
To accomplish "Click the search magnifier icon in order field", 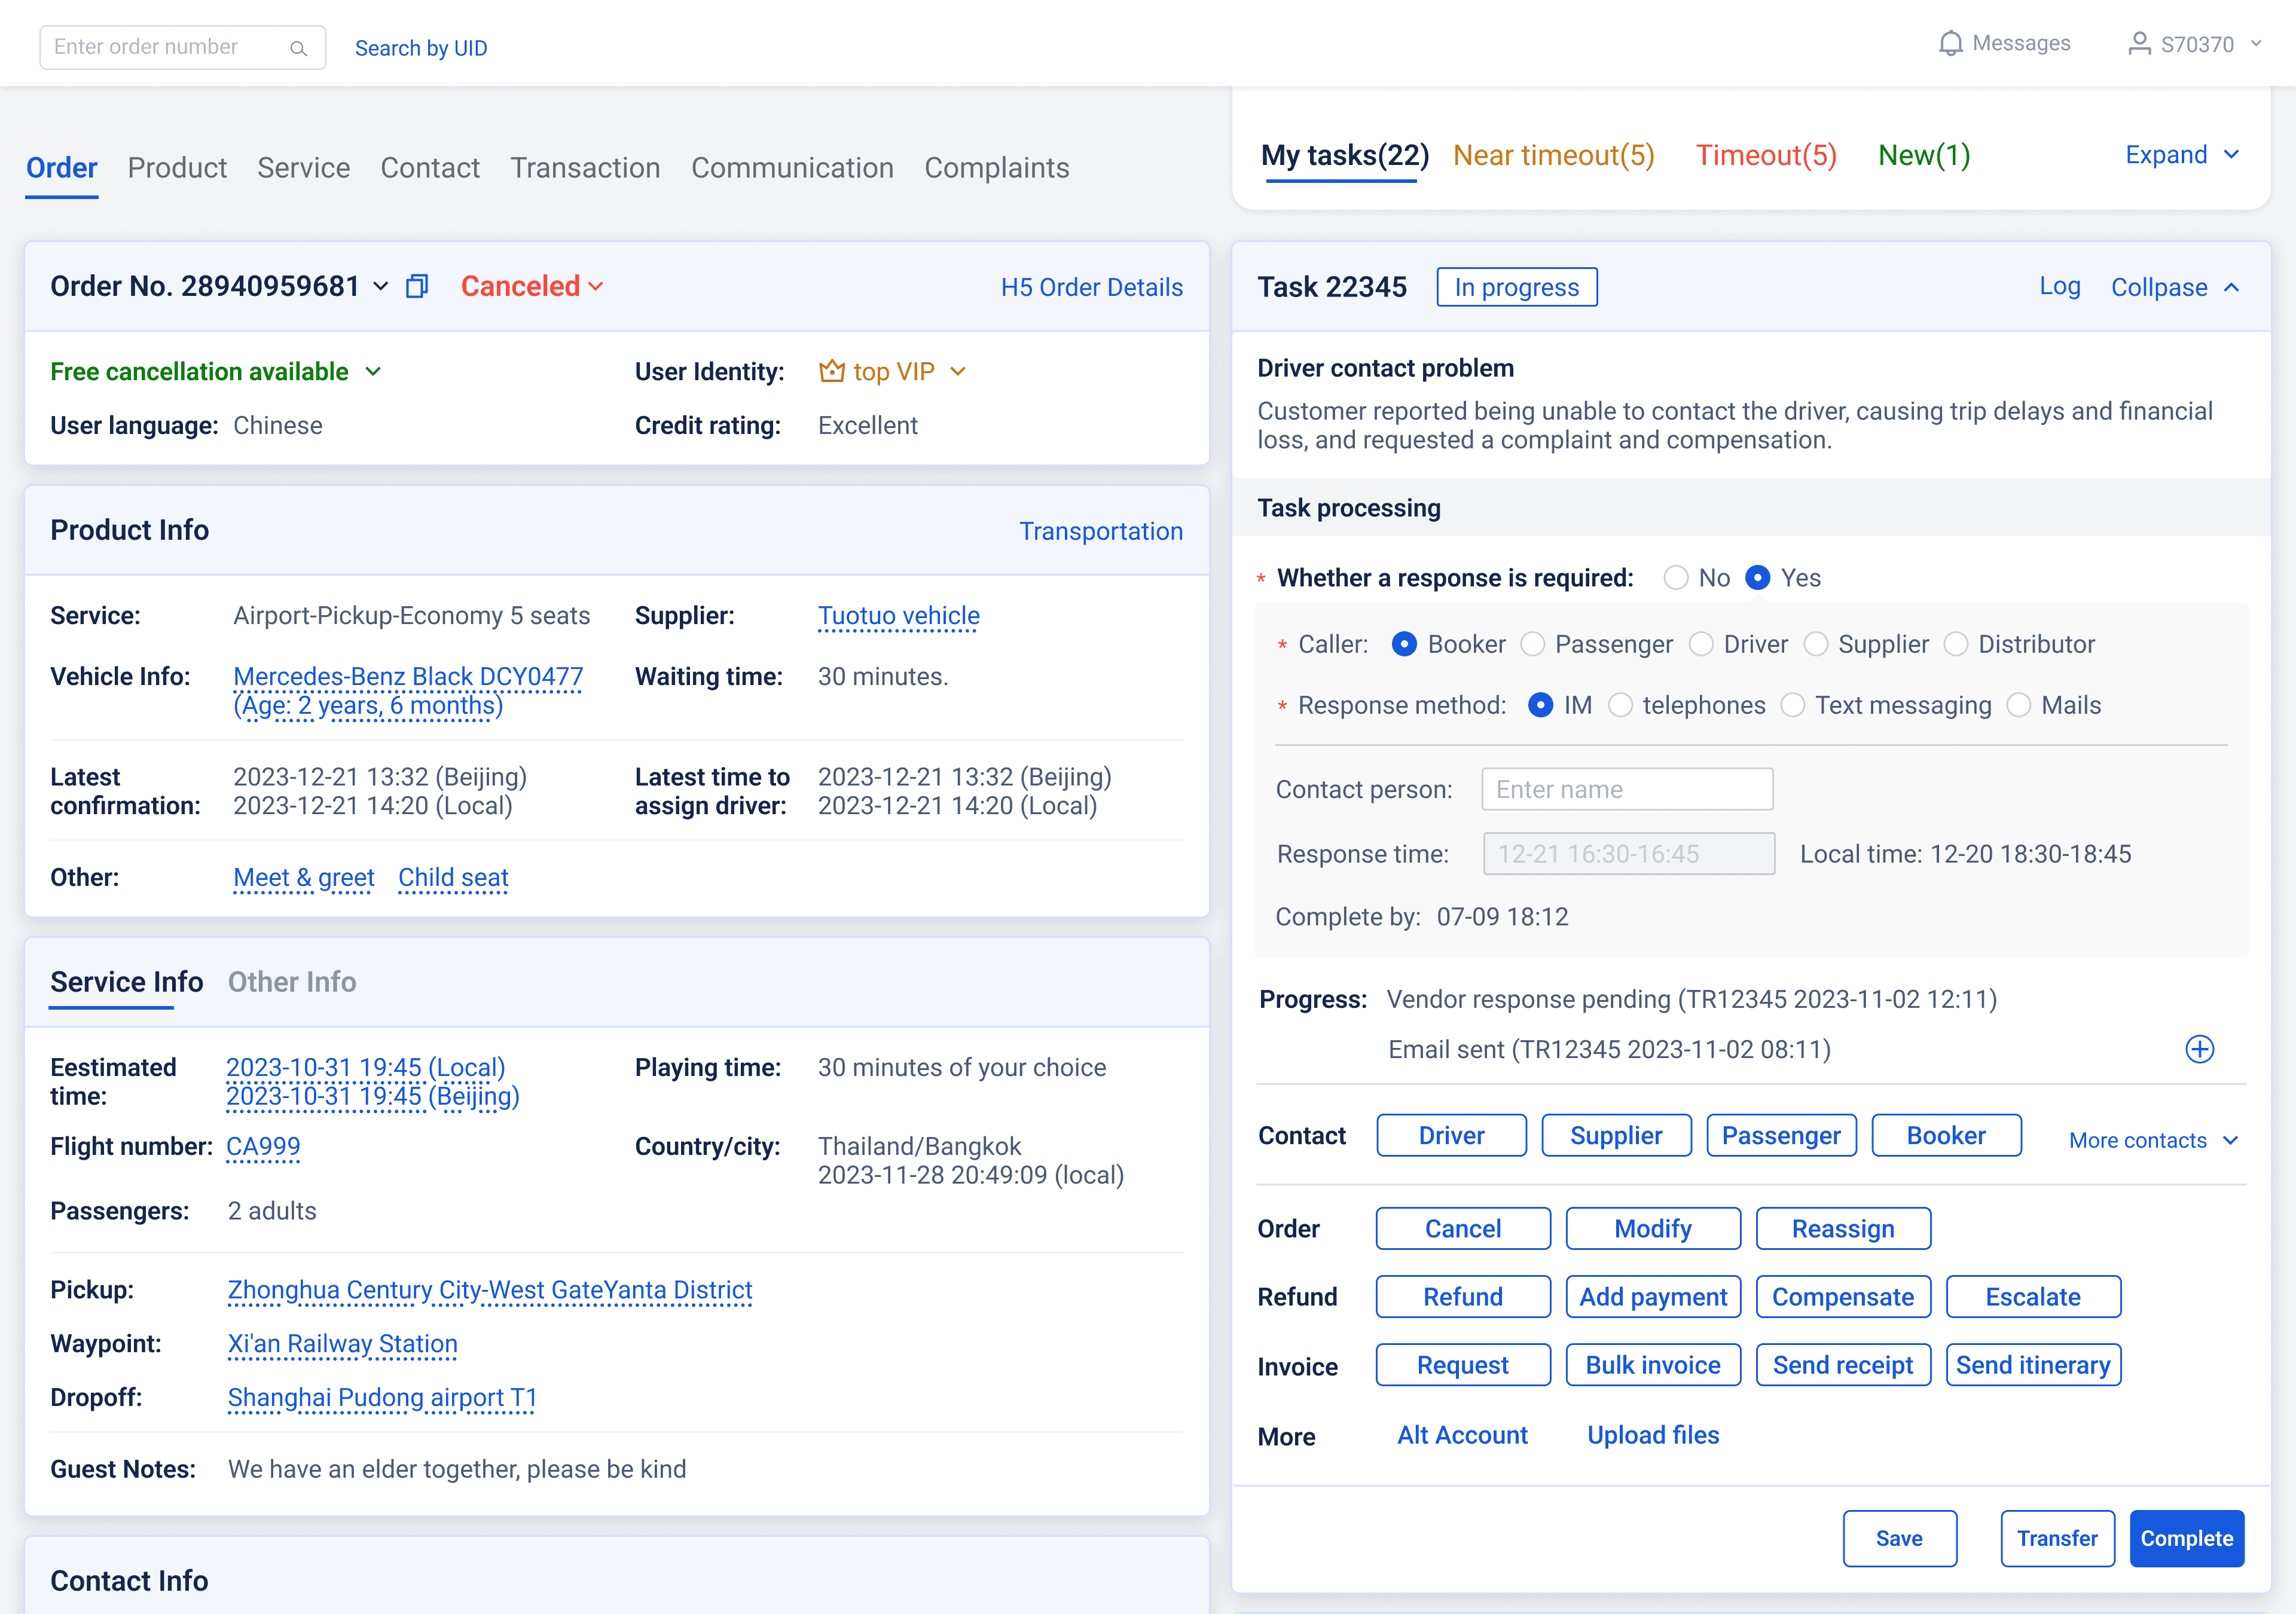I will pos(298,48).
